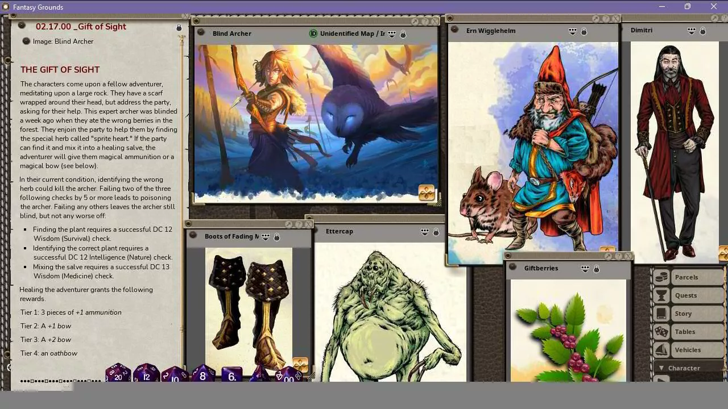Close the Boots of Fading window

pyautogui.click(x=308, y=224)
